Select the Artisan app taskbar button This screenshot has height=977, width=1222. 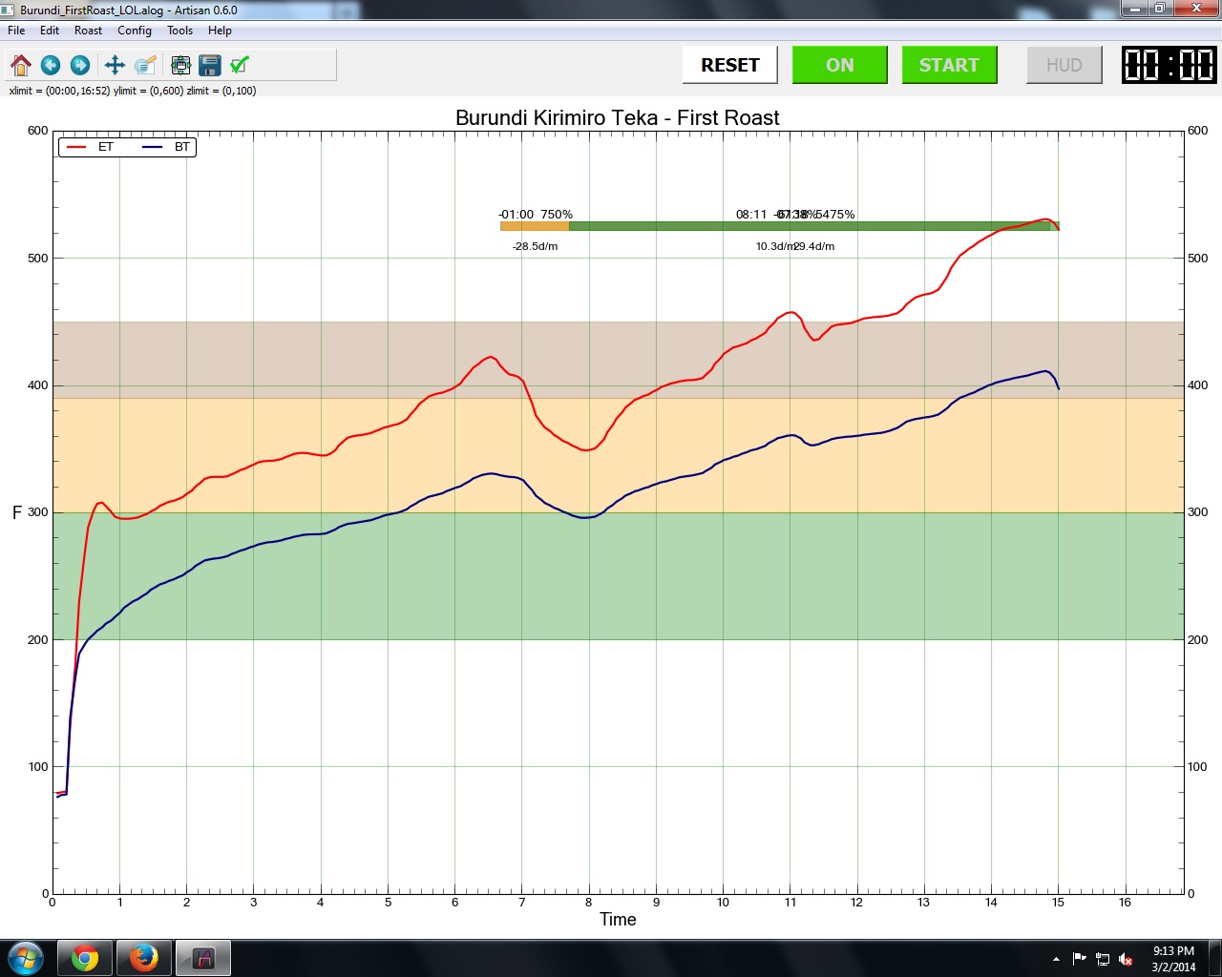click(203, 958)
